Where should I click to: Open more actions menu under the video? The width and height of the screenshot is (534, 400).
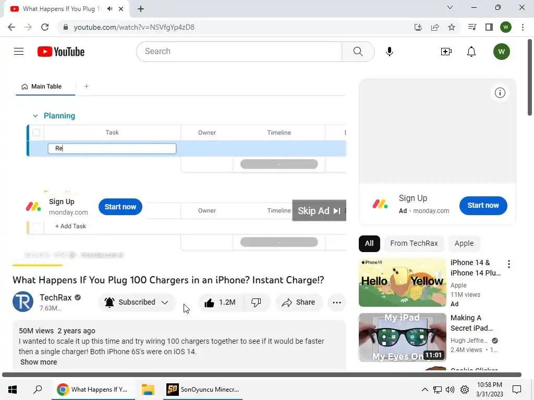[x=337, y=303]
